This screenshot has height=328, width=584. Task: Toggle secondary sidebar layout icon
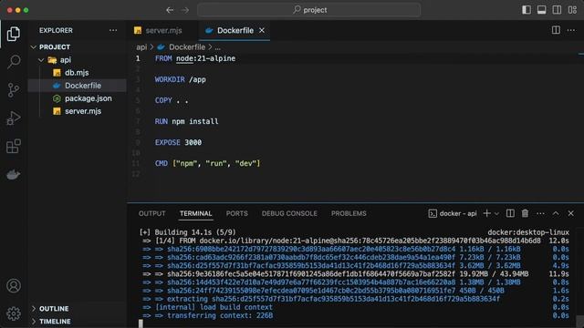[x=557, y=10]
